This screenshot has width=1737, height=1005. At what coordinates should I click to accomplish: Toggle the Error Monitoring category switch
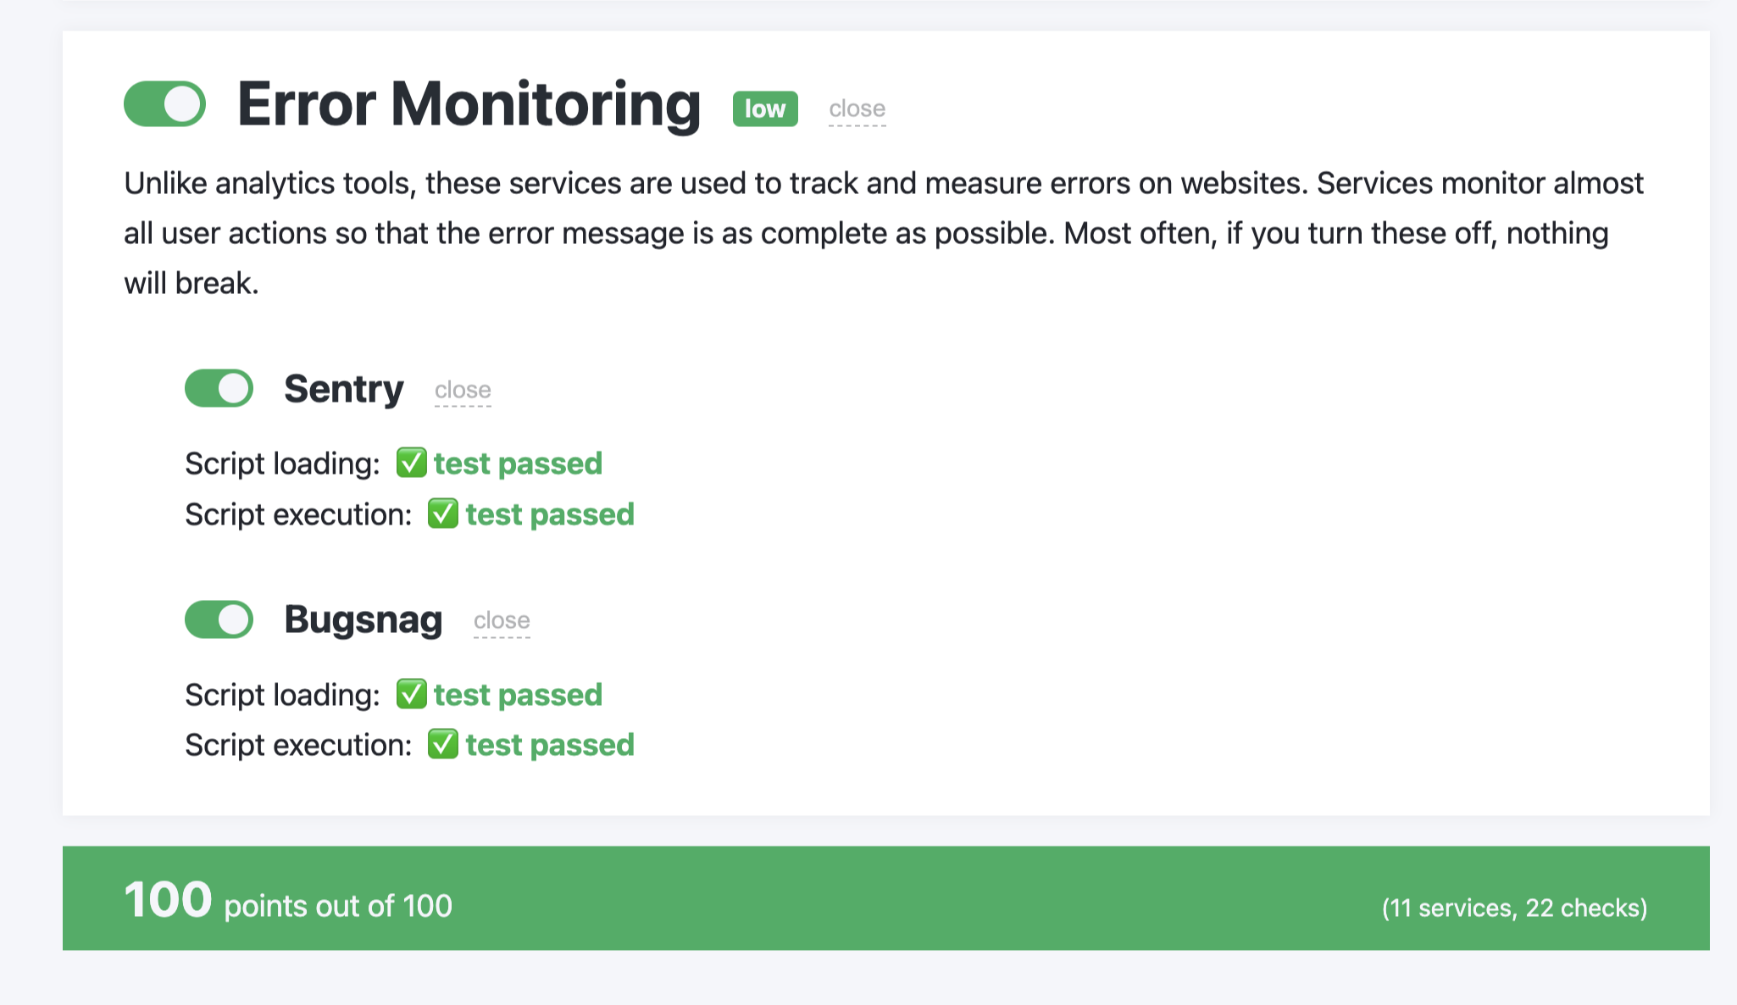[x=164, y=104]
